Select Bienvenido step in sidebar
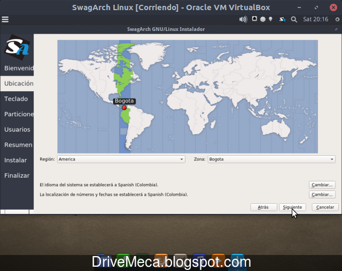 pyautogui.click(x=17, y=68)
